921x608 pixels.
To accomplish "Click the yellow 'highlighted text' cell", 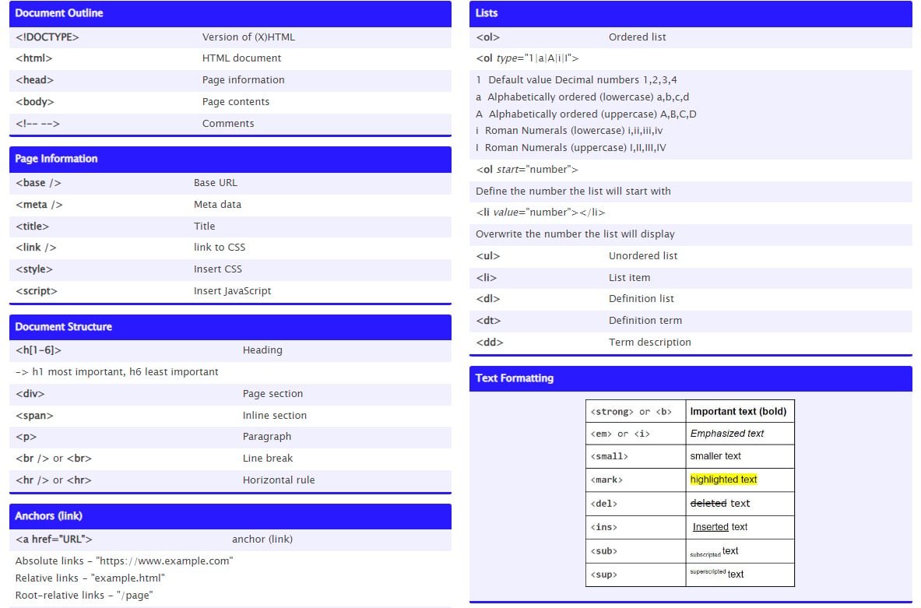I will pyautogui.click(x=740, y=480).
